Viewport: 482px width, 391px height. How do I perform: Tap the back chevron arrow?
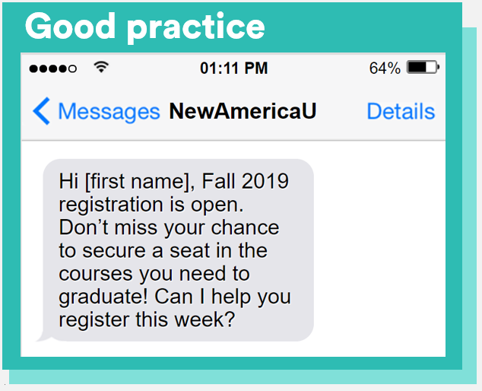(x=42, y=112)
